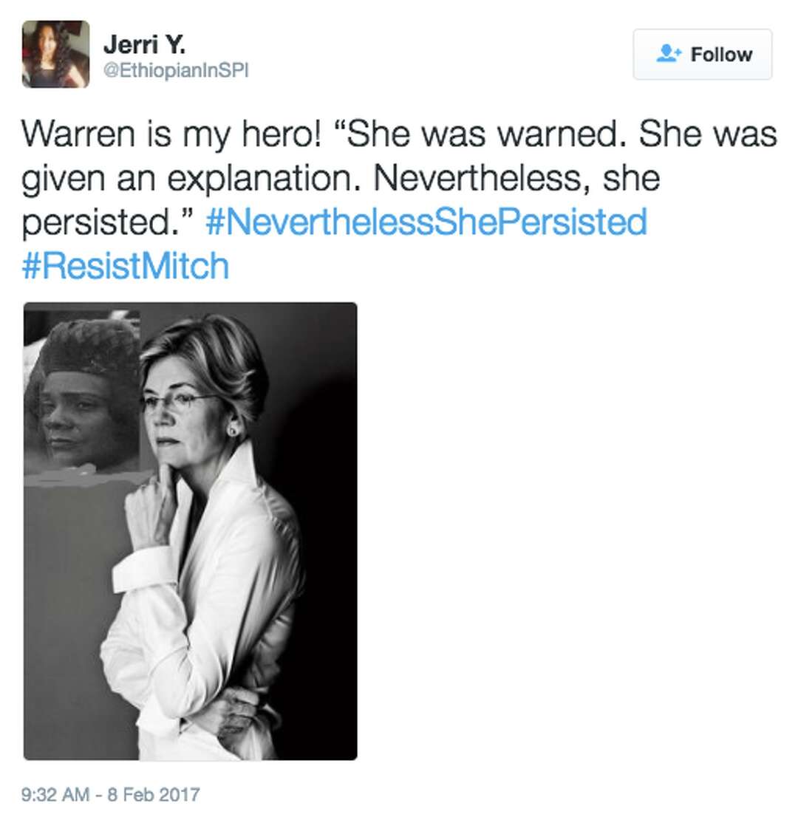Click the small profile photo beside the username
Screen dimensions: 798x817
(x=55, y=55)
